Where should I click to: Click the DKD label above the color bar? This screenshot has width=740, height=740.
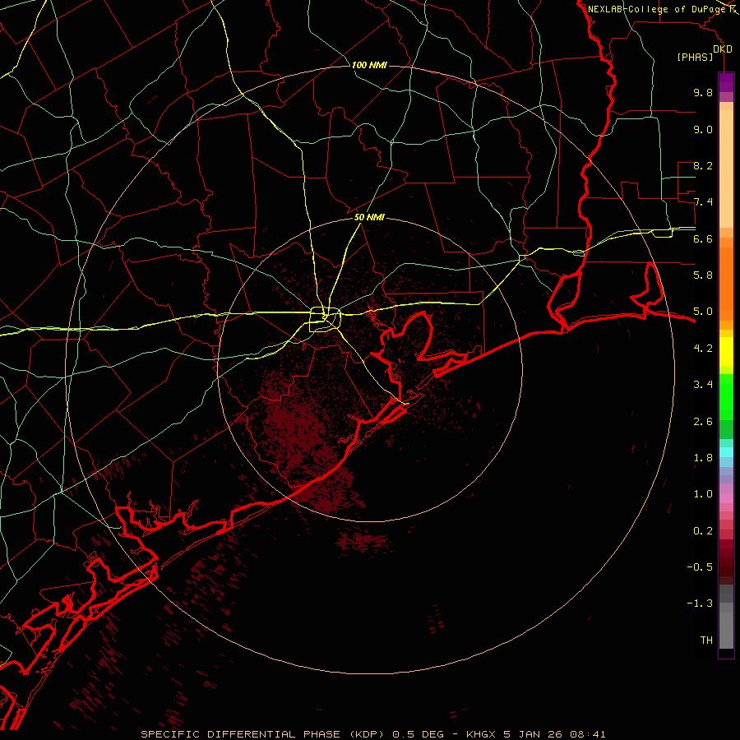click(722, 49)
